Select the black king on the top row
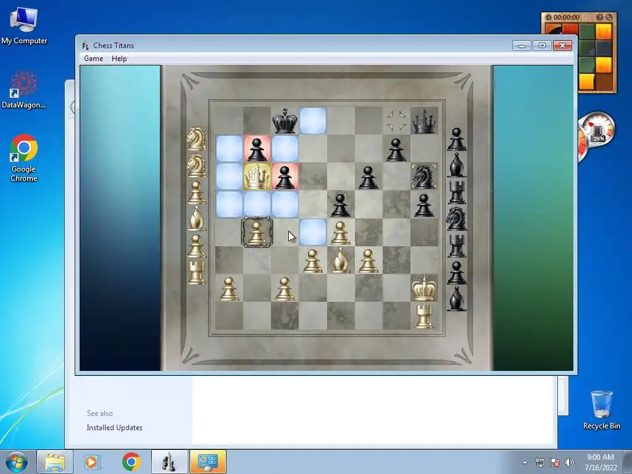Image resolution: width=632 pixels, height=474 pixels. tap(285, 120)
